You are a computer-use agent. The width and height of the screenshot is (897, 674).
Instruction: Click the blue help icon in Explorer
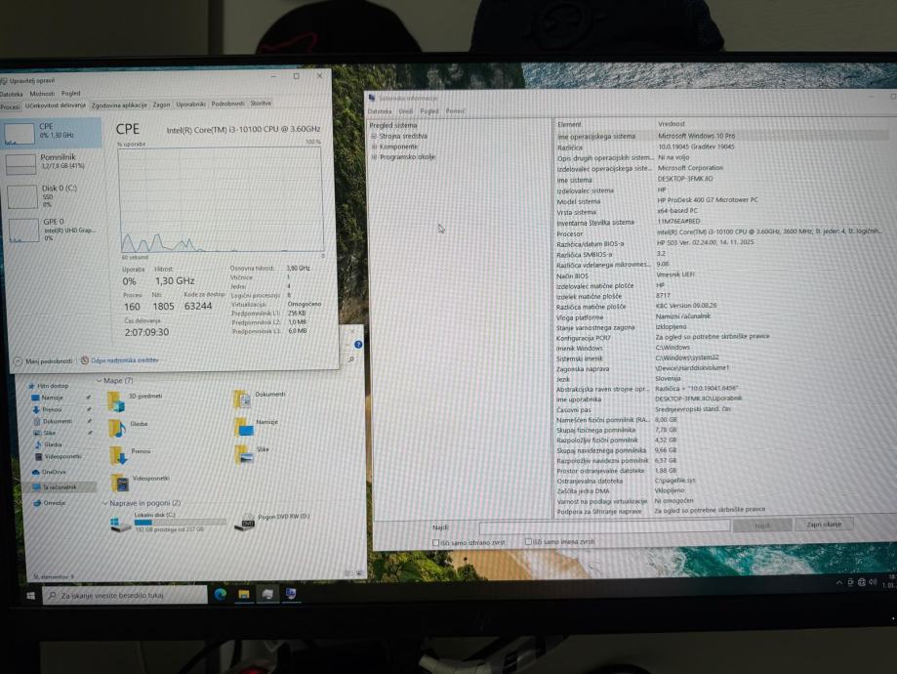[358, 344]
